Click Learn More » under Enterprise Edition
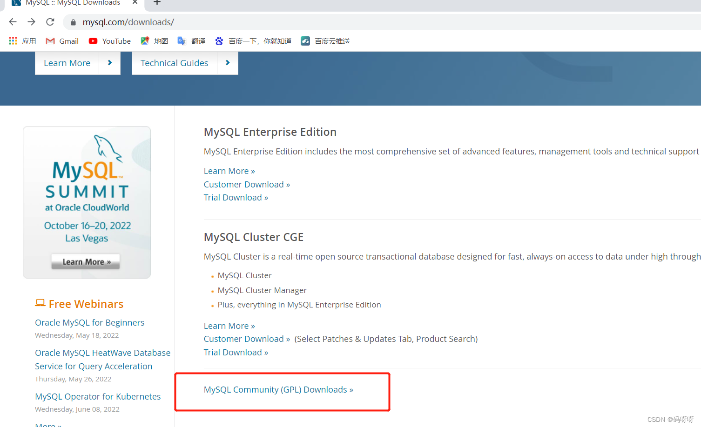 point(229,171)
